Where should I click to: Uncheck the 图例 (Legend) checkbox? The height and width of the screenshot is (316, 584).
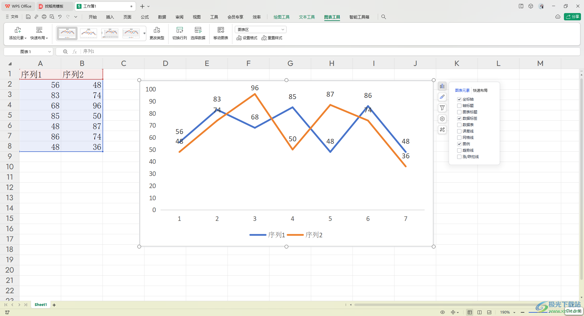coord(459,144)
